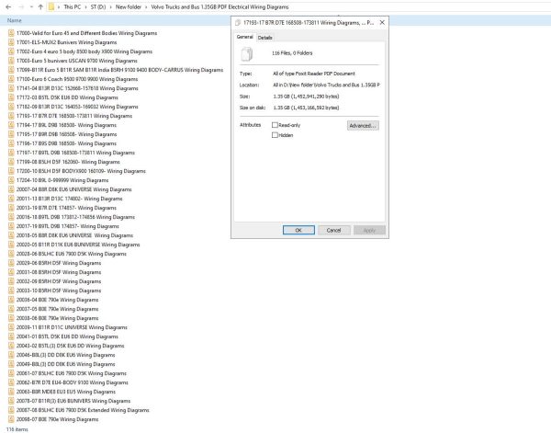Select file 20018-05 B8R D8K EU6 UNIVERSE
The width and height of the screenshot is (551, 433).
coord(74,235)
